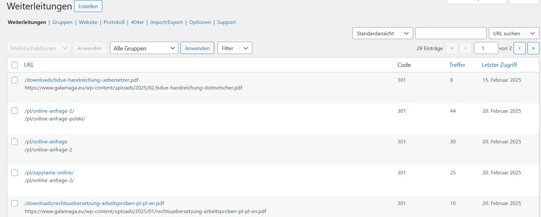The height and width of the screenshot is (217, 541).
Task: Sort by the URL column header
Action: tap(29, 65)
